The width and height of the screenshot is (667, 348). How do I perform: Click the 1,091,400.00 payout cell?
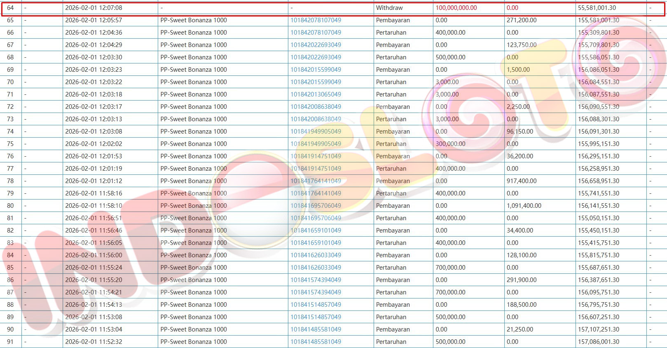click(524, 206)
